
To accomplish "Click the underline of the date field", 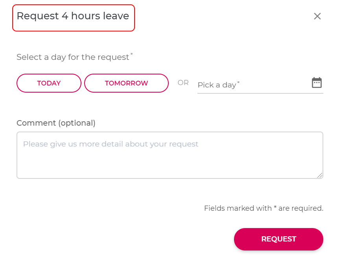I will click(x=260, y=93).
